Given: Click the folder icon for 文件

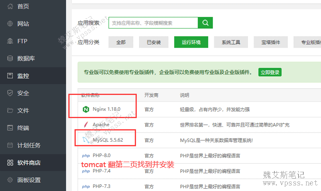Looking at the screenshot, I should pyautogui.click(x=10, y=111).
